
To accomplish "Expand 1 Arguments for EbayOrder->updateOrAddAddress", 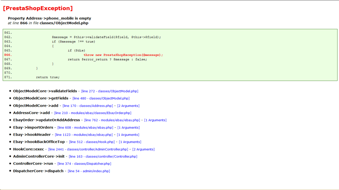I will [x=155, y=120].
